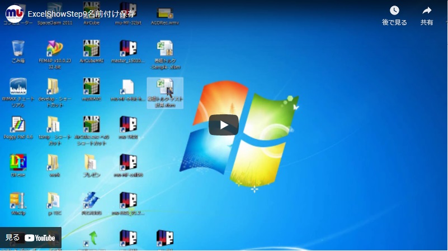Select the WiMAX チュートリアル icon

coord(18,93)
